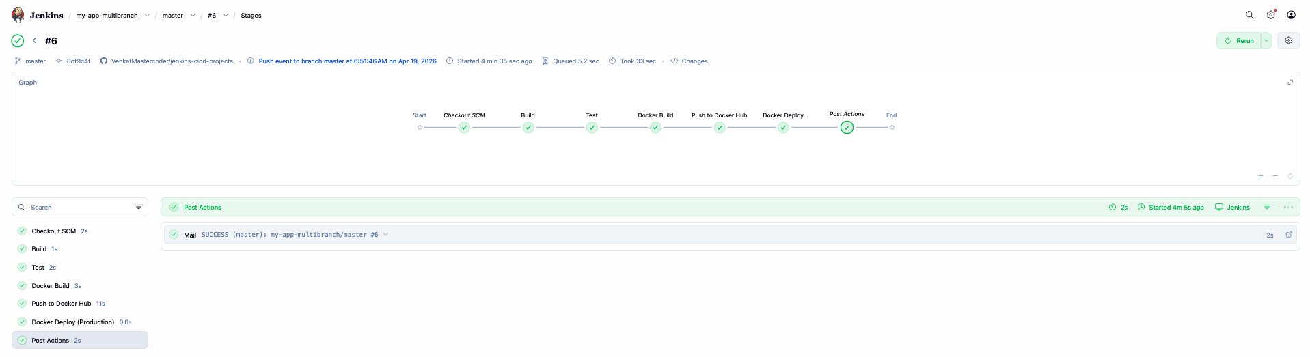Select Docker Deploy (Production) stage in list
The height and width of the screenshot is (357, 1310).
(x=80, y=322)
